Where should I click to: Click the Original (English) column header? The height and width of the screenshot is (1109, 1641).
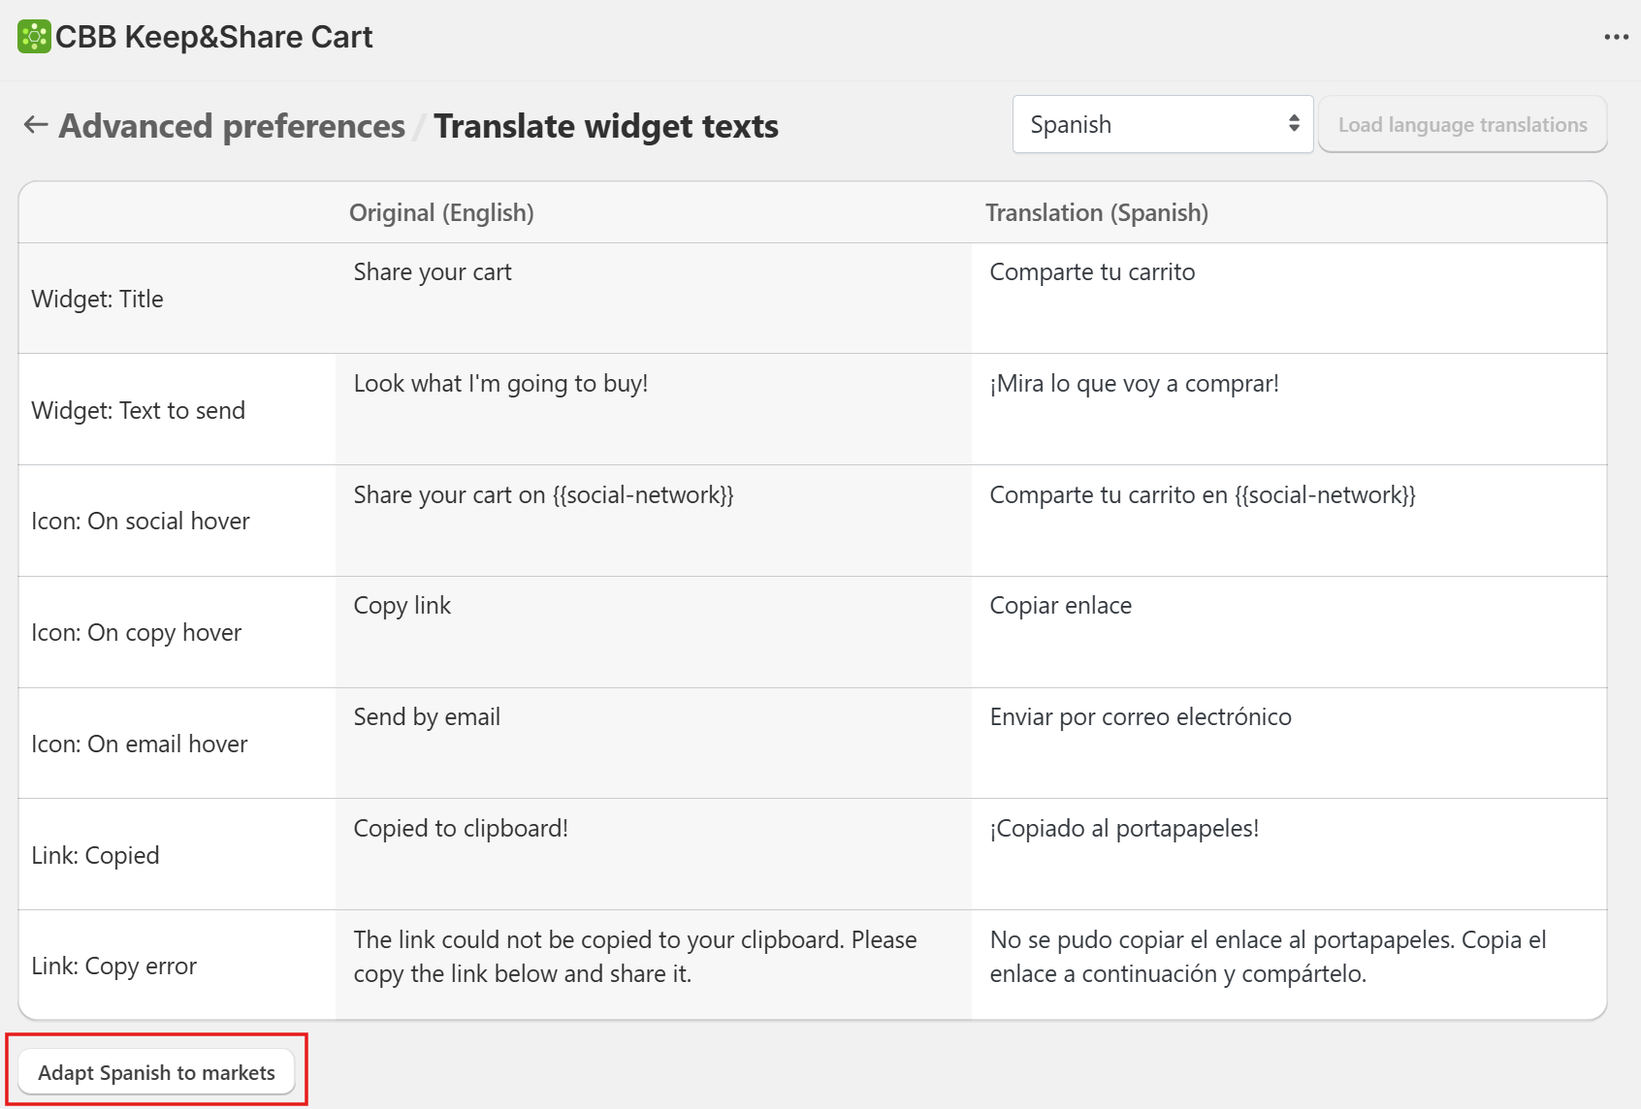(x=441, y=212)
